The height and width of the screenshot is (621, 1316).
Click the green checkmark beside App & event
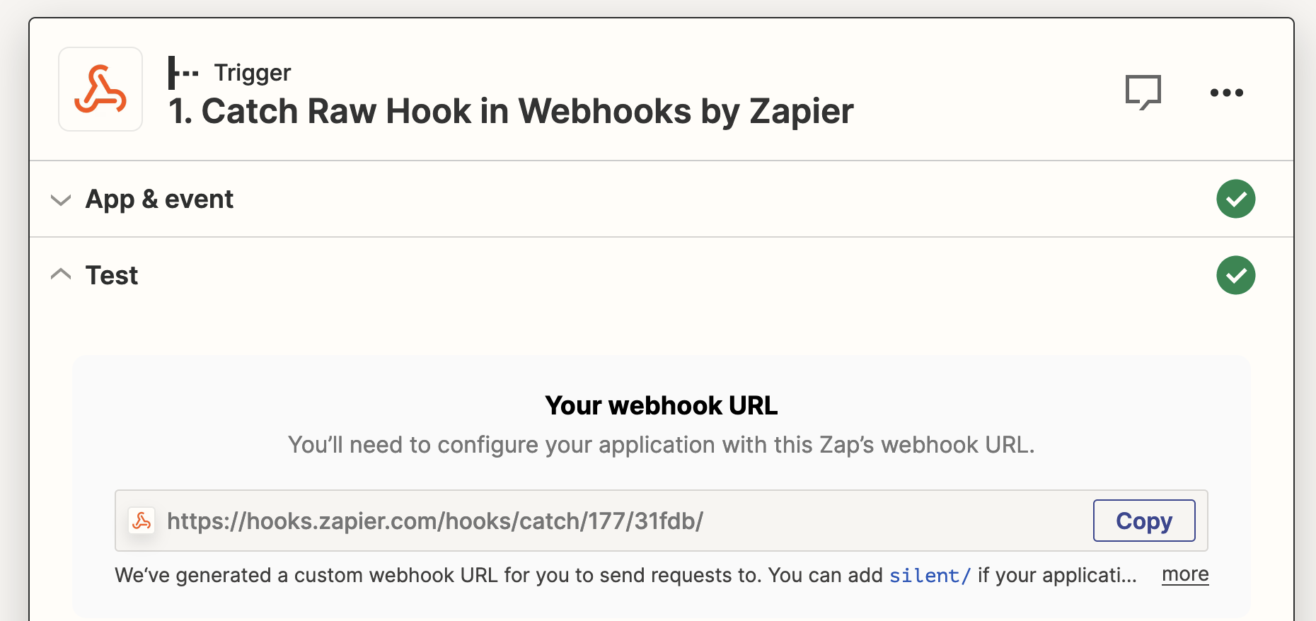[x=1235, y=199]
